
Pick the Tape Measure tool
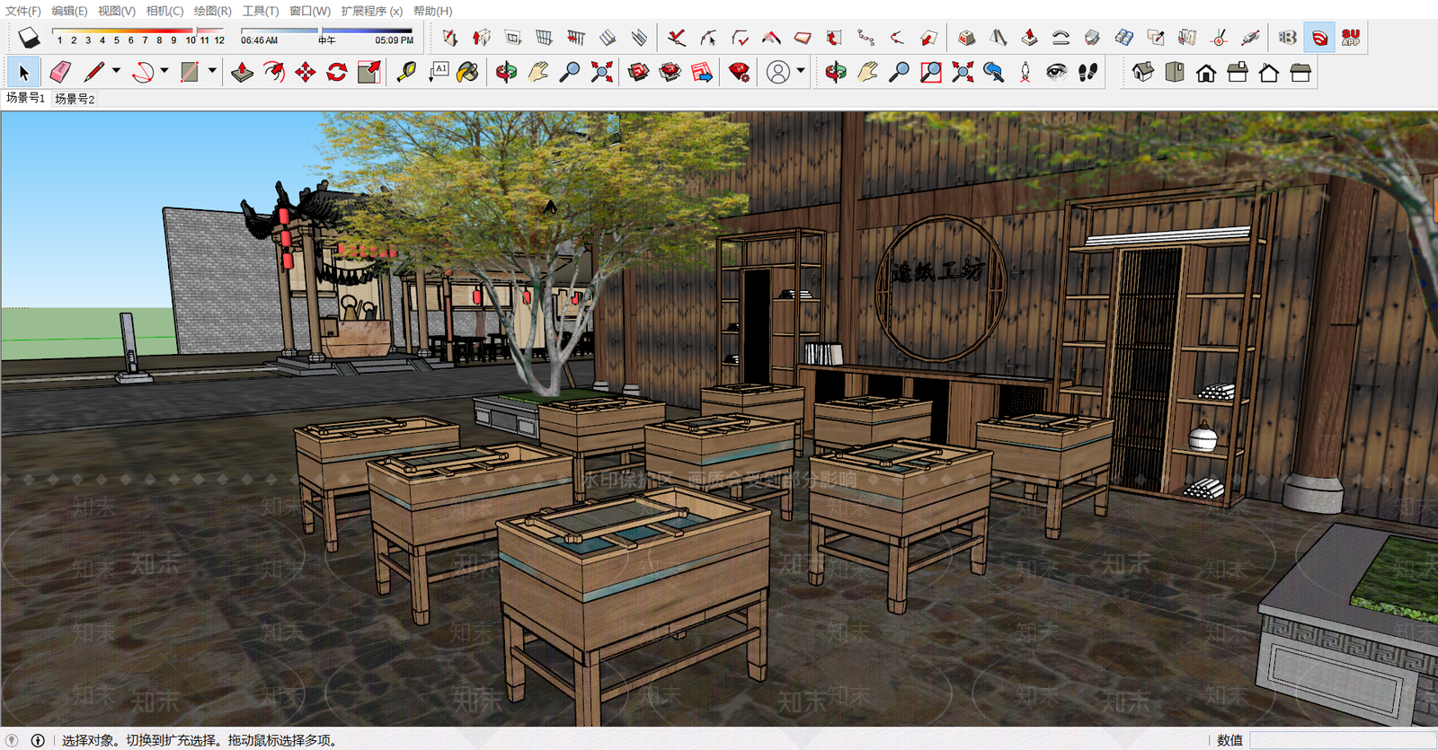coord(406,73)
